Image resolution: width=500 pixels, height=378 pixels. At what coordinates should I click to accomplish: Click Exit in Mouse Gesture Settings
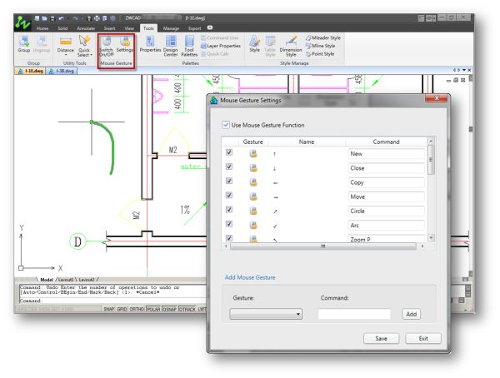tap(423, 339)
